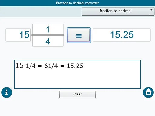Click the final 15.25 in the history line
Image resolution: width=155 pixels, height=116 pixels.
point(75,66)
